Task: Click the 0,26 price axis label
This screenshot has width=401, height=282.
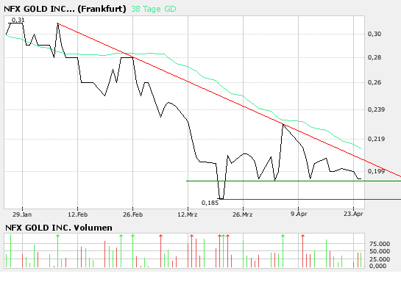Action: 375,82
